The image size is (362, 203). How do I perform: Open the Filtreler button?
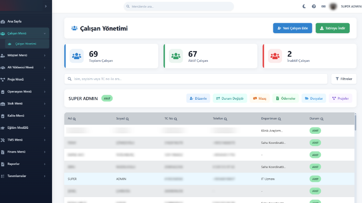pos(344,79)
